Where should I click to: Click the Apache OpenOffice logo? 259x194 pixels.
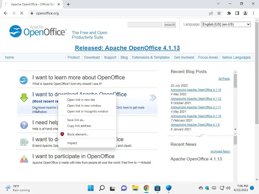pos(38,31)
